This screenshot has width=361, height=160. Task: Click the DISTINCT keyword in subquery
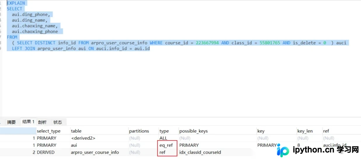pos(45,43)
